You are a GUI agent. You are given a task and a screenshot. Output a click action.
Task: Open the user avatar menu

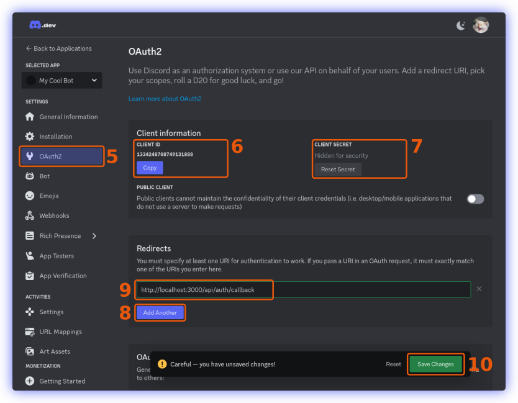coord(480,25)
